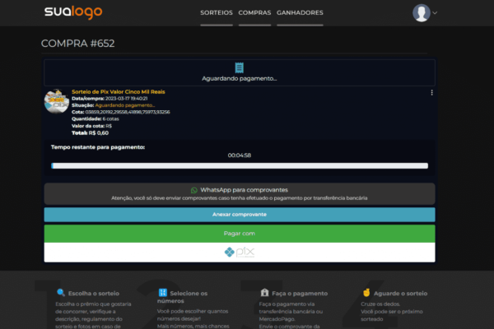Select the Pix payment logo
This screenshot has height=329, width=494.
pyautogui.click(x=239, y=252)
